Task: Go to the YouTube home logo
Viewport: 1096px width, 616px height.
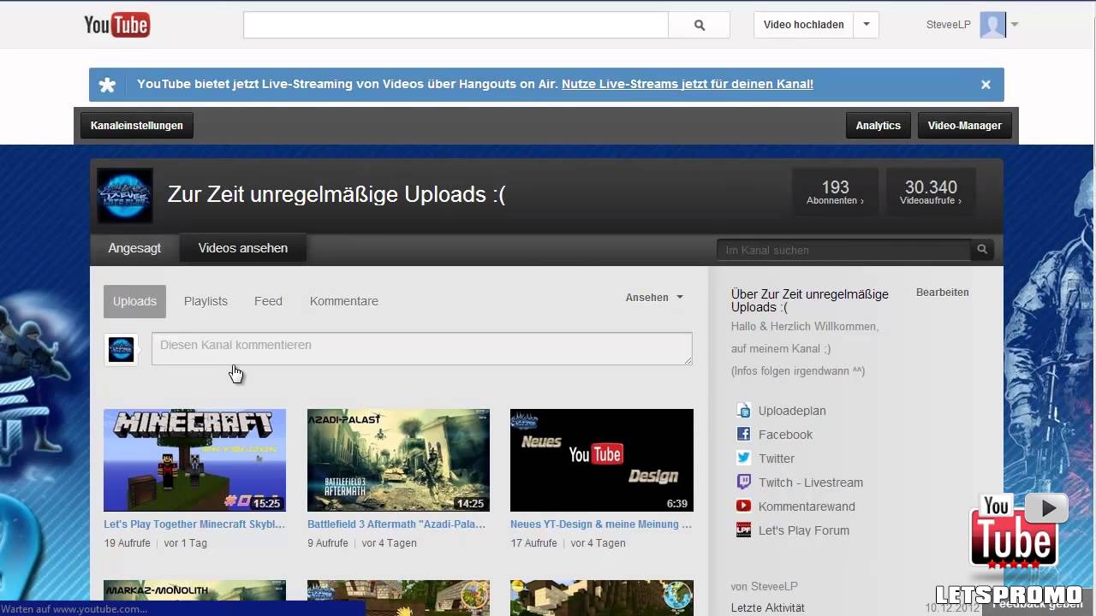Action: 116,25
